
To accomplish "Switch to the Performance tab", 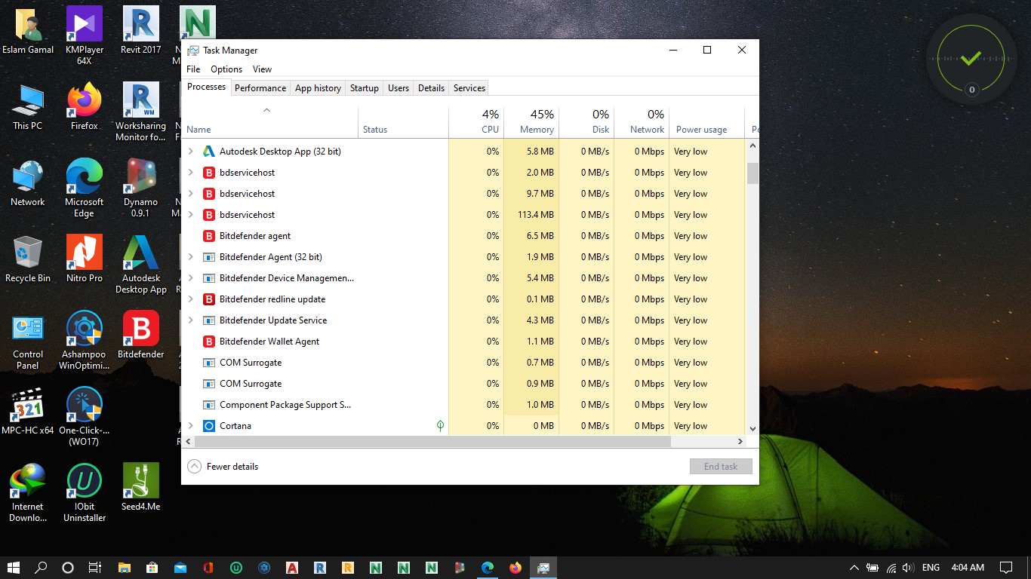I will tap(260, 88).
